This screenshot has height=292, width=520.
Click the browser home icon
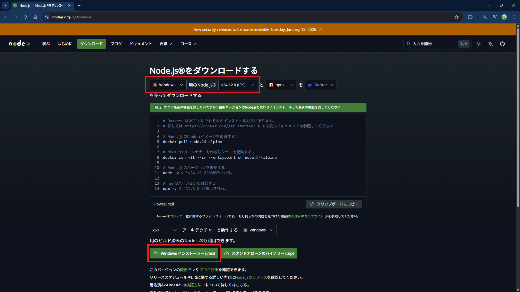coord(35,17)
